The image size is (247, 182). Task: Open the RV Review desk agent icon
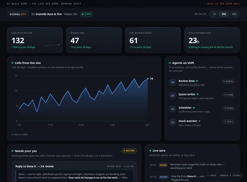pyautogui.click(x=172, y=82)
